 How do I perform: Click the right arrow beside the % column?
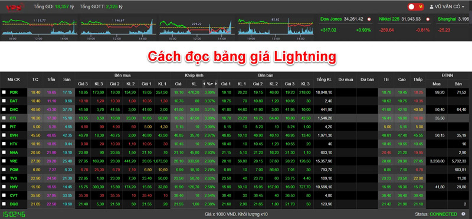(x=215, y=84)
